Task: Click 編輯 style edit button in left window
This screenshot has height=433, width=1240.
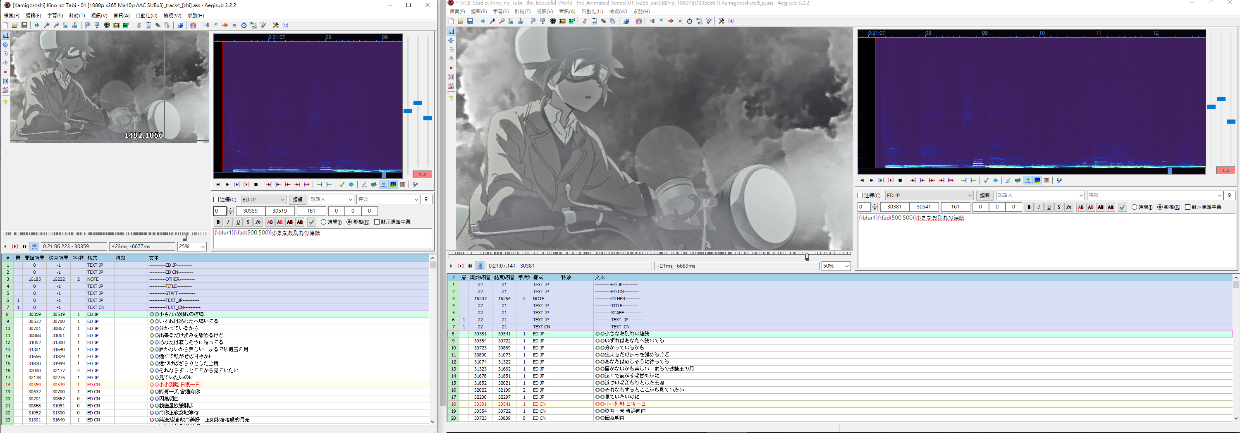Action: coord(298,199)
